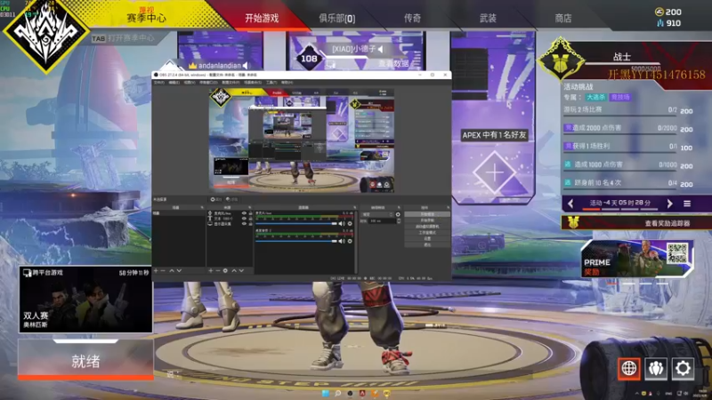Click the season diamond logo at top left
The height and width of the screenshot is (400, 712).
coord(45,33)
